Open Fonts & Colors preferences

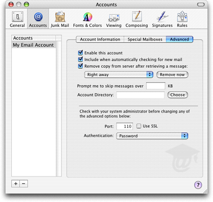click(88, 19)
